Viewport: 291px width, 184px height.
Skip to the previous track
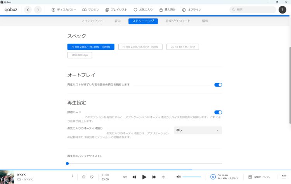tap(134, 177)
